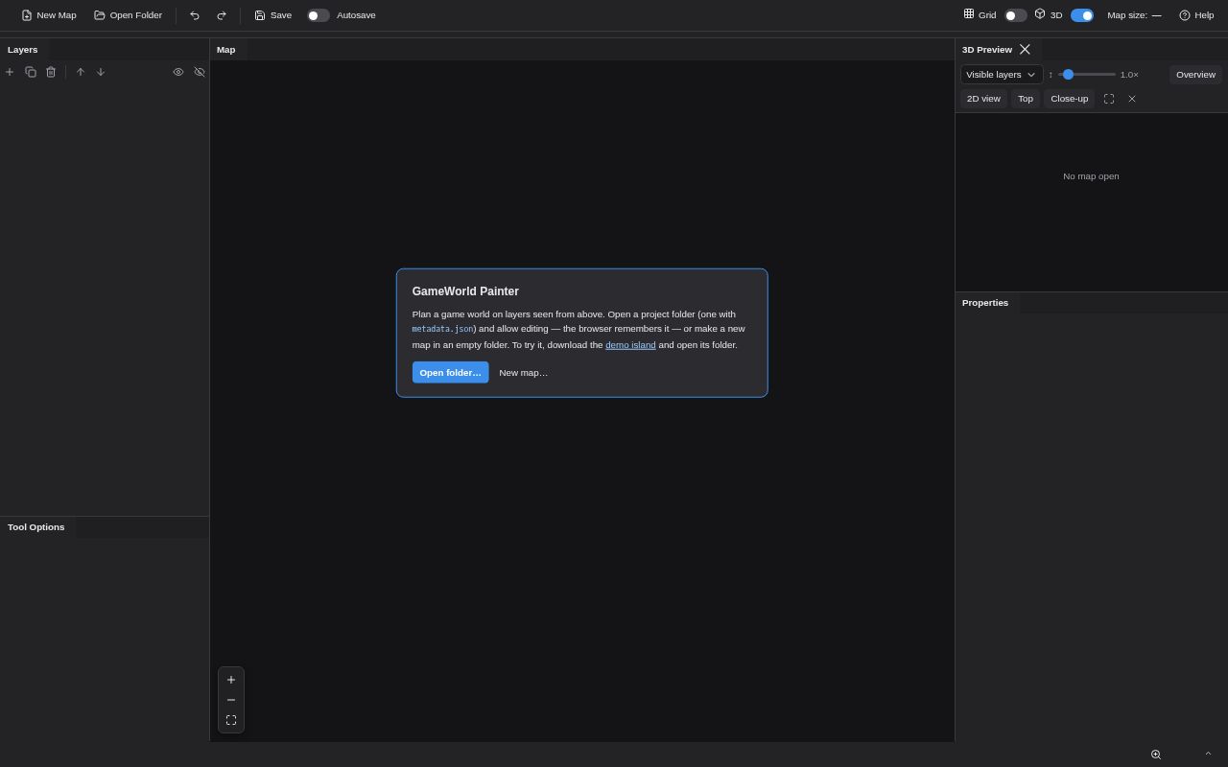Viewport: 1228px width, 767px height.
Task: Show all layers with the eye icon
Action: pyautogui.click(x=178, y=72)
